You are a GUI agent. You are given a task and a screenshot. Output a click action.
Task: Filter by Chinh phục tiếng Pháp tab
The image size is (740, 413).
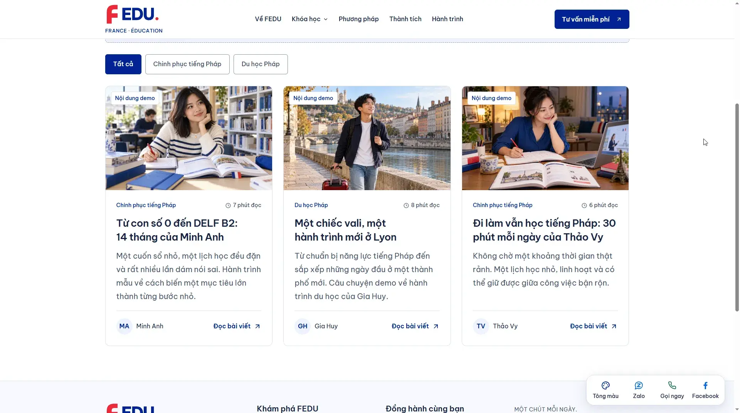[x=187, y=64]
